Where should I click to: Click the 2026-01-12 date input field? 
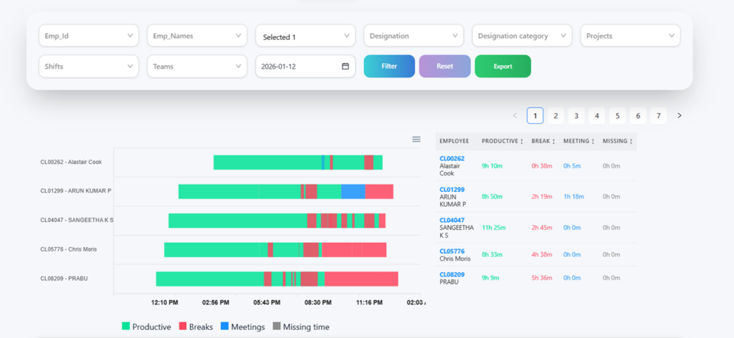coord(305,67)
